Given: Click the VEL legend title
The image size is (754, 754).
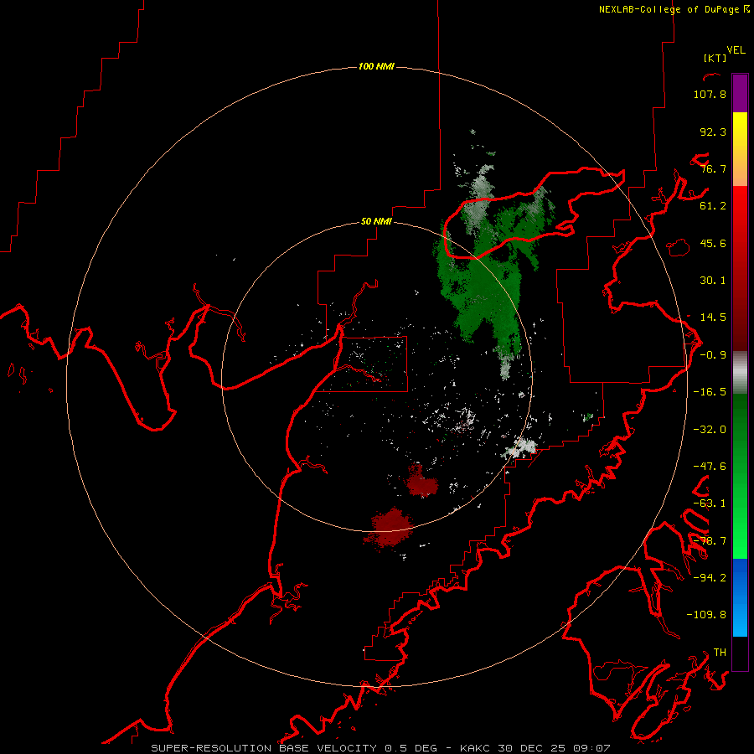Looking at the screenshot, I should 736,50.
